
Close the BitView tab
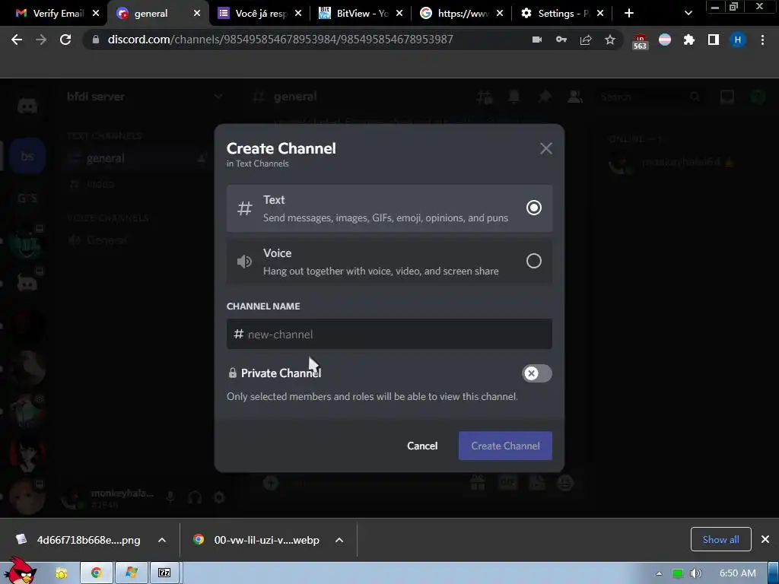tap(399, 14)
